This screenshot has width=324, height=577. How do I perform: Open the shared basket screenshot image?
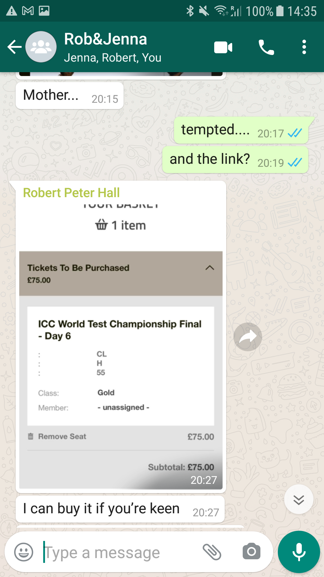[121, 344]
